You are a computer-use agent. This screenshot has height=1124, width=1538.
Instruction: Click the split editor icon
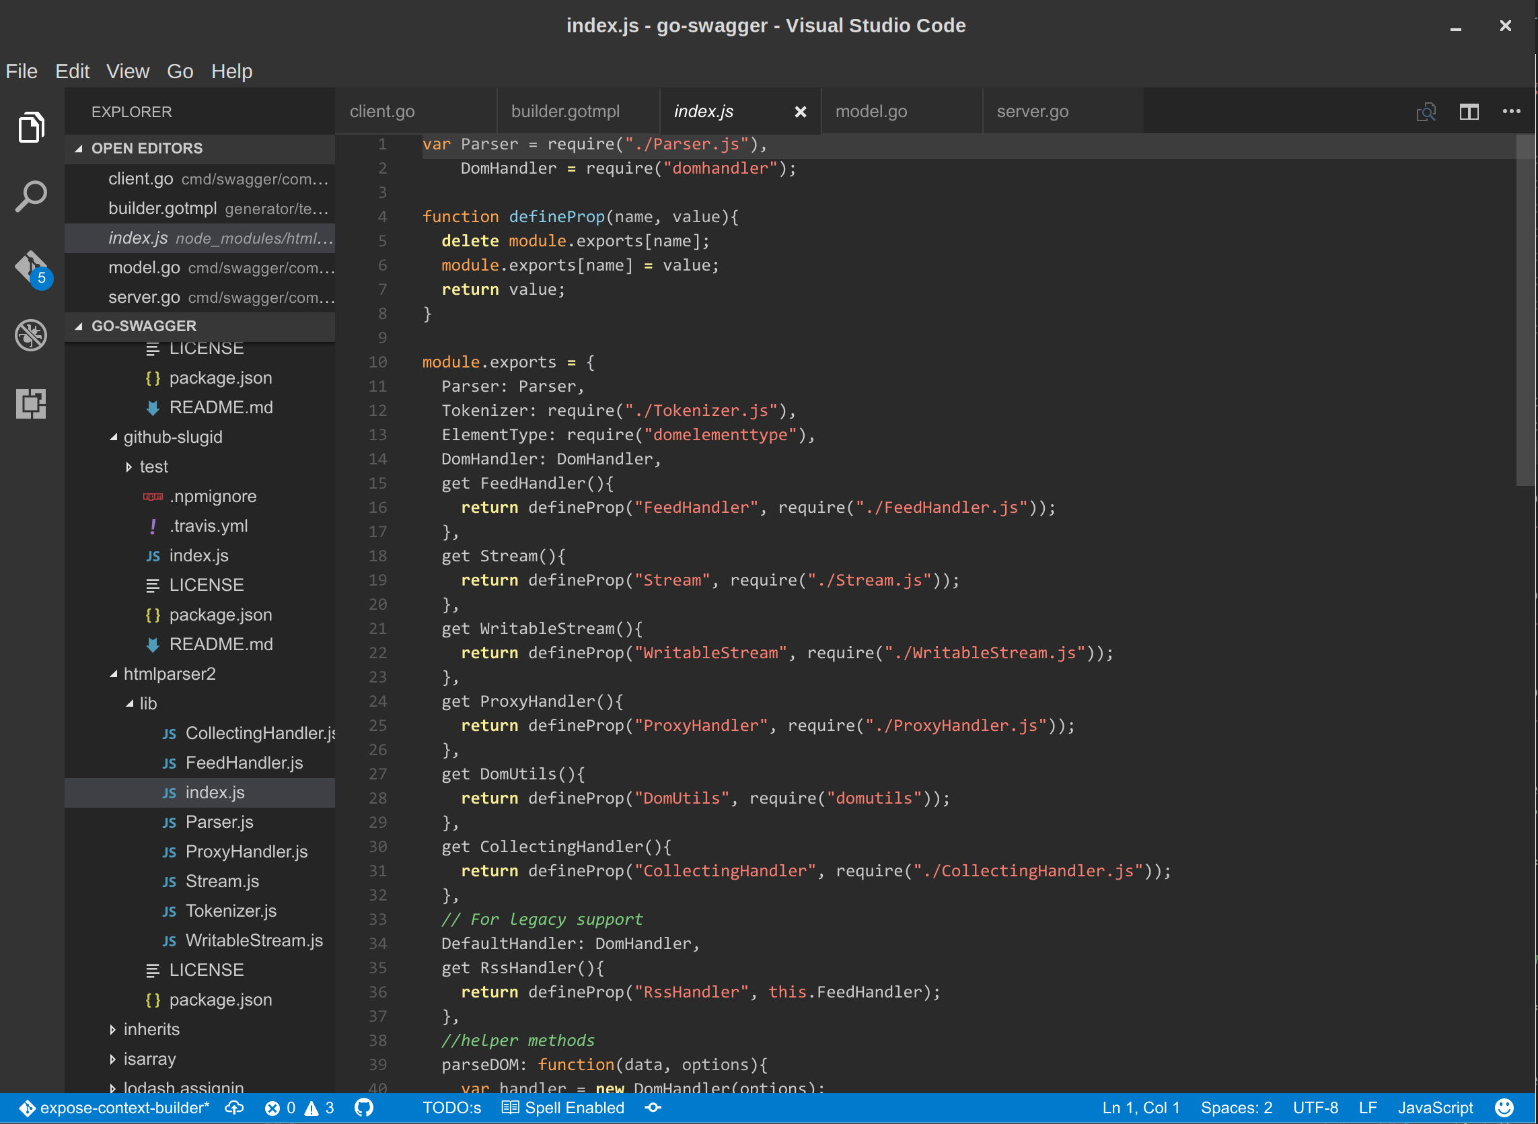[x=1469, y=112]
